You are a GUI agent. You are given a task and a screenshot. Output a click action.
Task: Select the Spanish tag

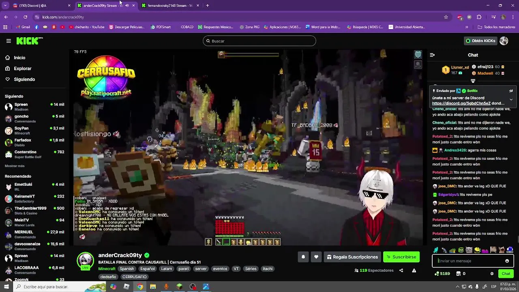[127, 269]
